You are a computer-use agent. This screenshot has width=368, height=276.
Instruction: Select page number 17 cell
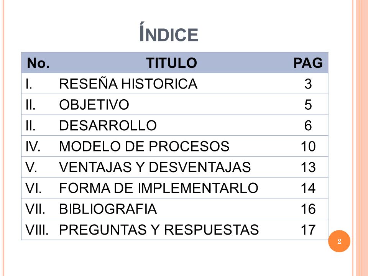[308, 230]
